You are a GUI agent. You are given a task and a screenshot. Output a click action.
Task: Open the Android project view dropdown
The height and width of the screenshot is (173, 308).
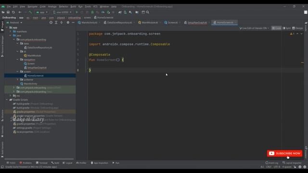14,23
